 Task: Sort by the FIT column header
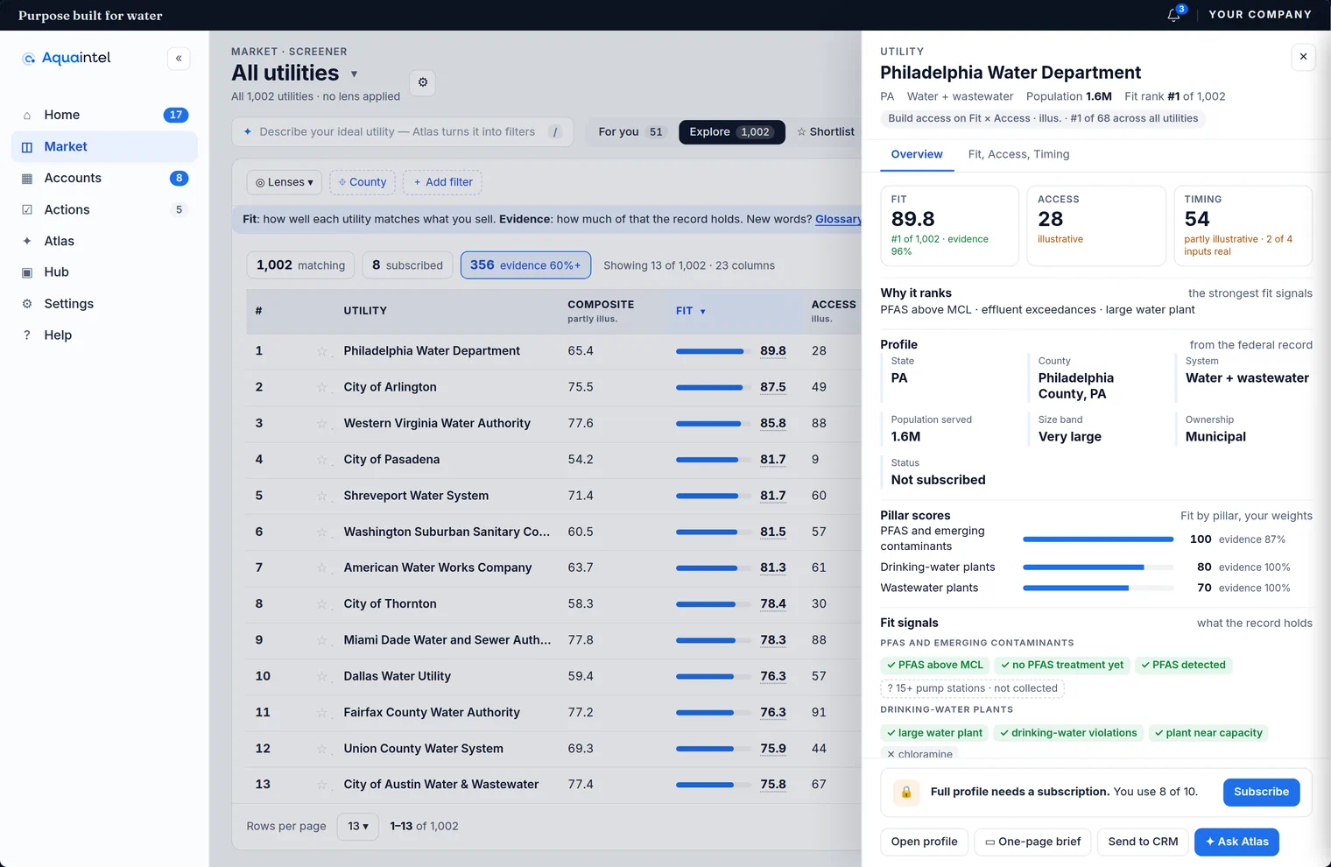(x=691, y=311)
